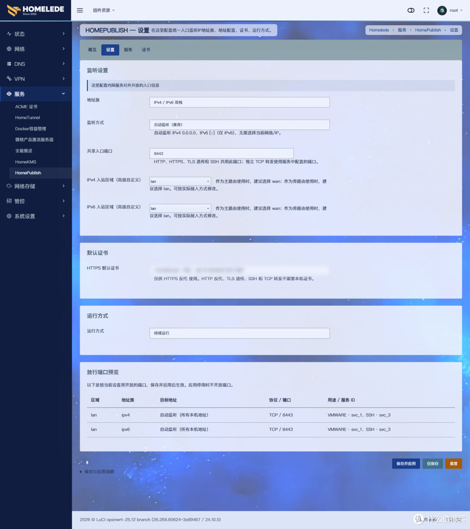
Task: Click the ipv6 cell in port preview table
Action: [126, 430]
